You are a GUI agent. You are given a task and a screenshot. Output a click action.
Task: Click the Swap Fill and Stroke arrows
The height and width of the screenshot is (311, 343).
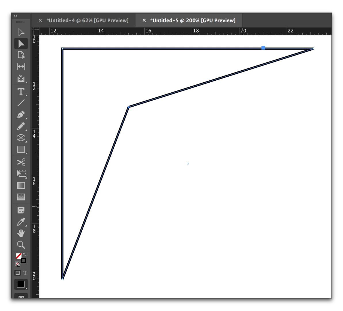click(x=24, y=255)
